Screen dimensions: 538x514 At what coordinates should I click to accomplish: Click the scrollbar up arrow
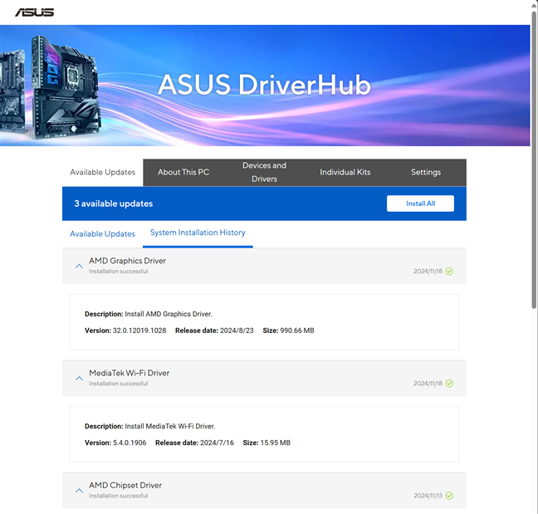coord(534,5)
